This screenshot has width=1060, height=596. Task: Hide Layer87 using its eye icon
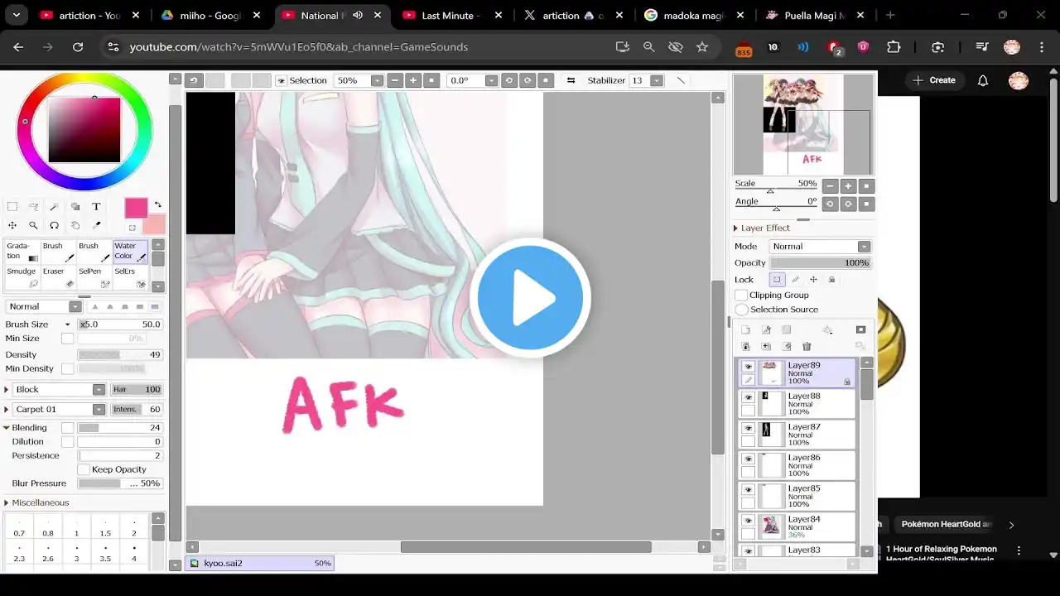point(748,428)
